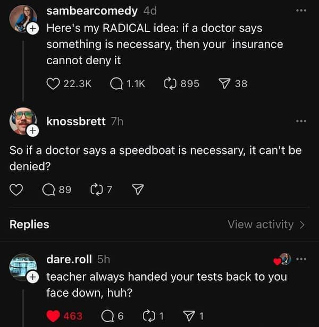Follow sambearcomedy using plus badge
Image resolution: width=319 pixels, height=327 pixels.
32,28
